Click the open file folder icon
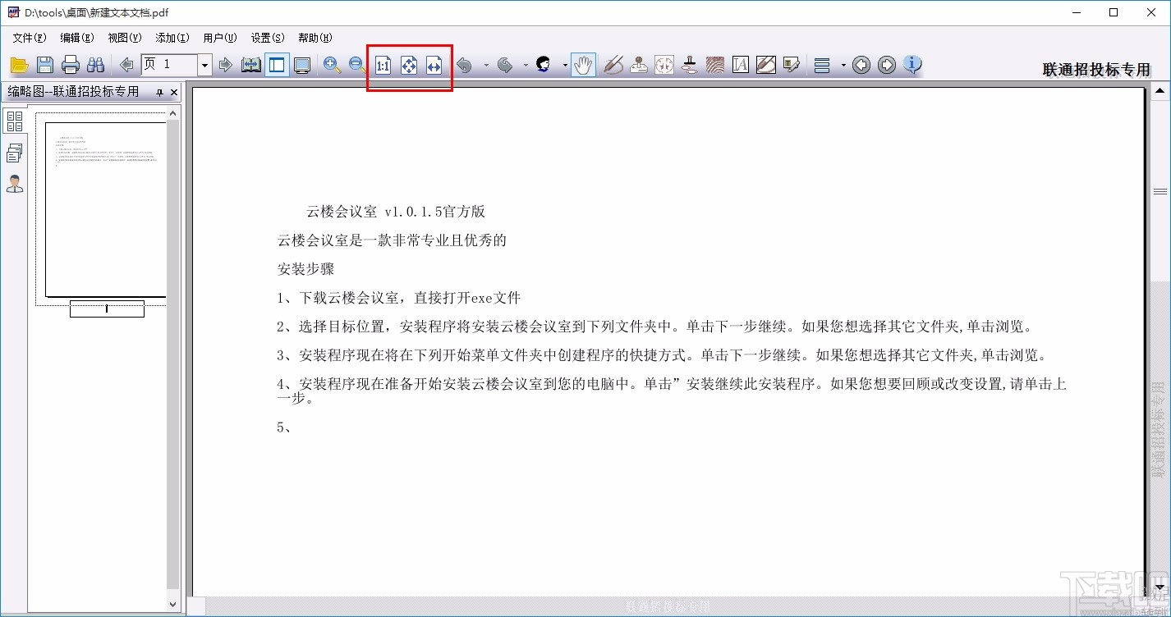The height and width of the screenshot is (617, 1171). [19, 65]
